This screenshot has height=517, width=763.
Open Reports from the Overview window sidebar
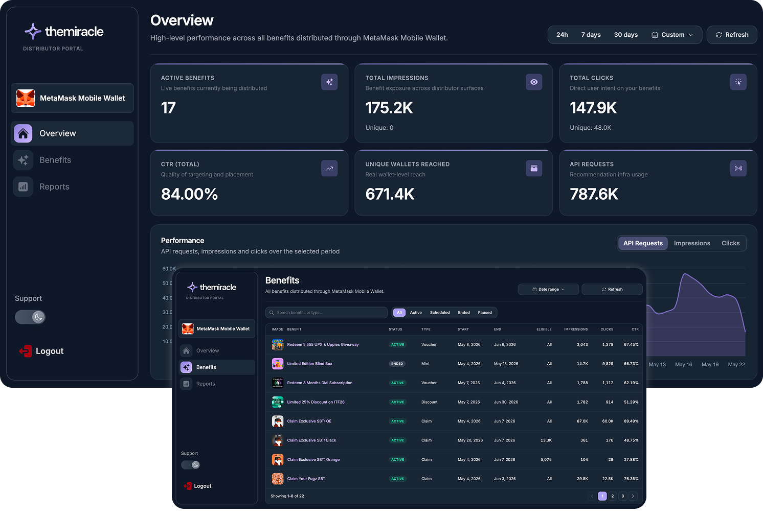72,186
